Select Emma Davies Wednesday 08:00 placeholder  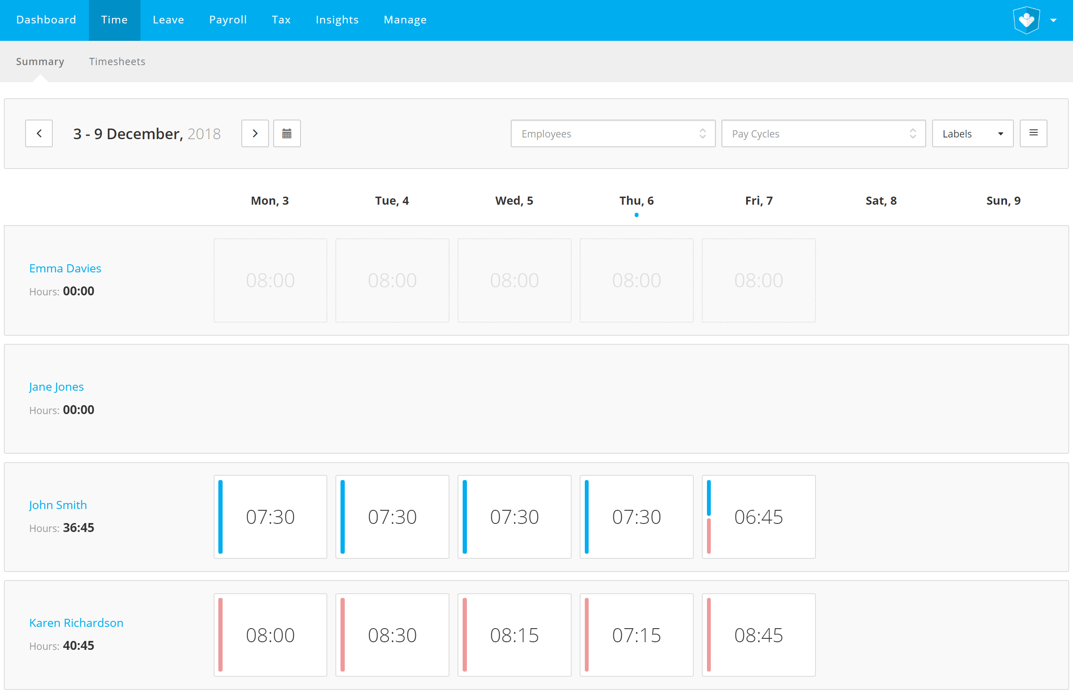(x=514, y=280)
